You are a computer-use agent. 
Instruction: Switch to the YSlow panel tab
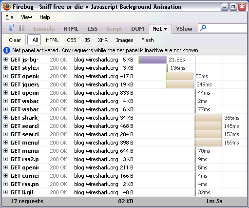(x=184, y=29)
